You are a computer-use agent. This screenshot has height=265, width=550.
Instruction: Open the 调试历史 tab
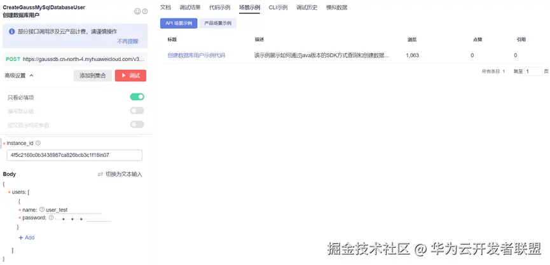coord(306,8)
